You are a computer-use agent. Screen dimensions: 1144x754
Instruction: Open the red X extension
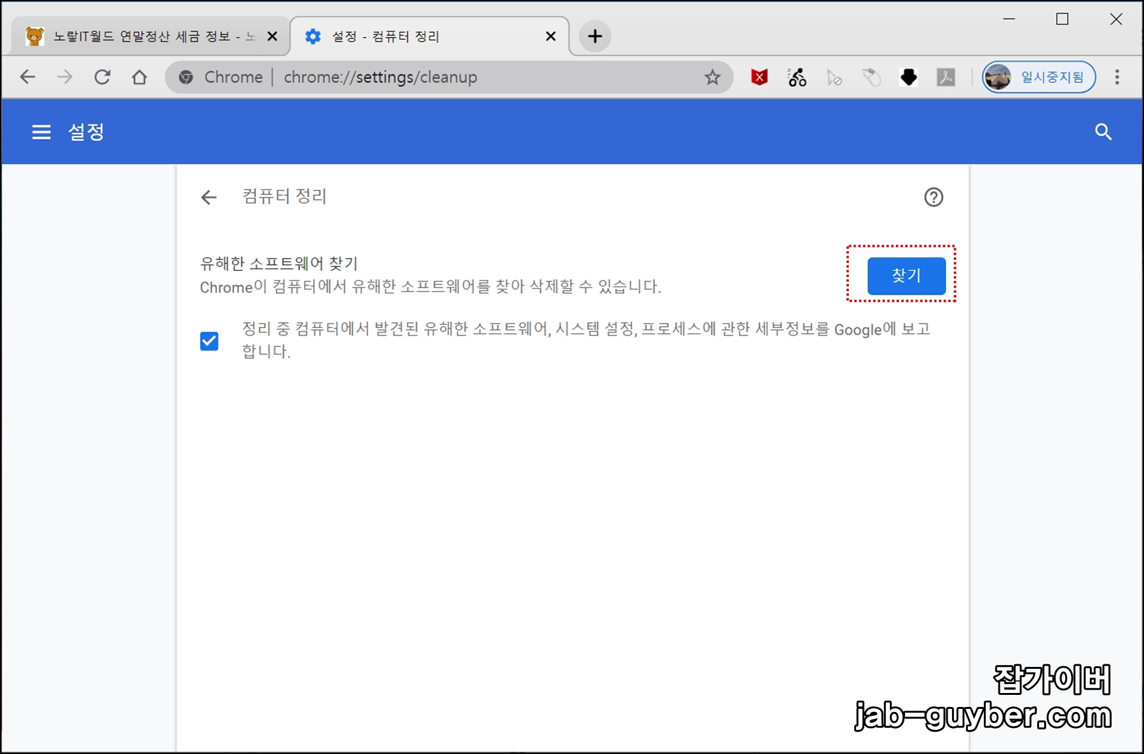pos(758,77)
